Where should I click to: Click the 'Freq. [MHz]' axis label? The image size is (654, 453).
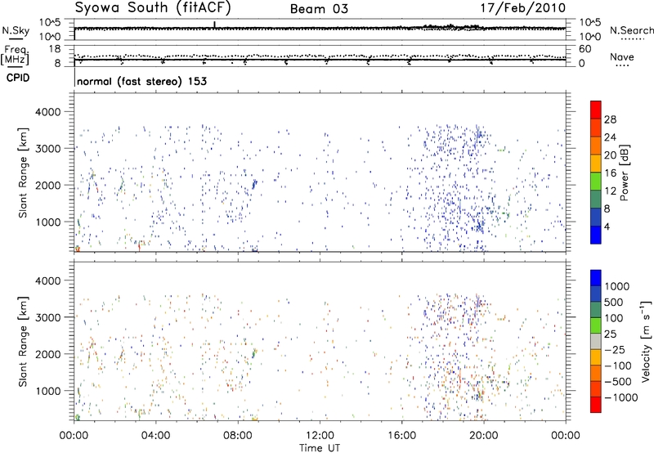[16, 55]
